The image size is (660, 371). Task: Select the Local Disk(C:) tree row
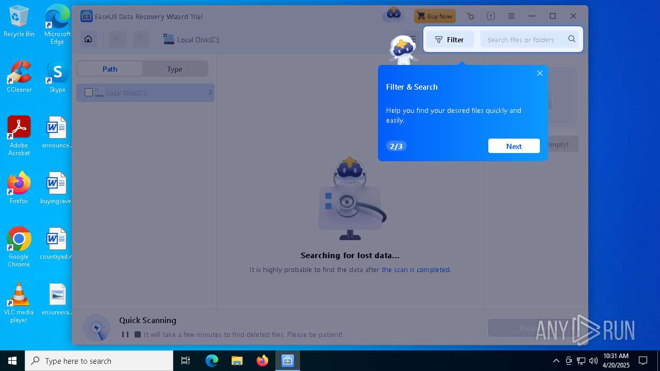point(145,93)
